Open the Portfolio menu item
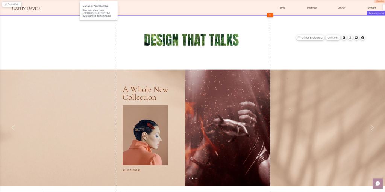This screenshot has width=385, height=192. point(312,8)
